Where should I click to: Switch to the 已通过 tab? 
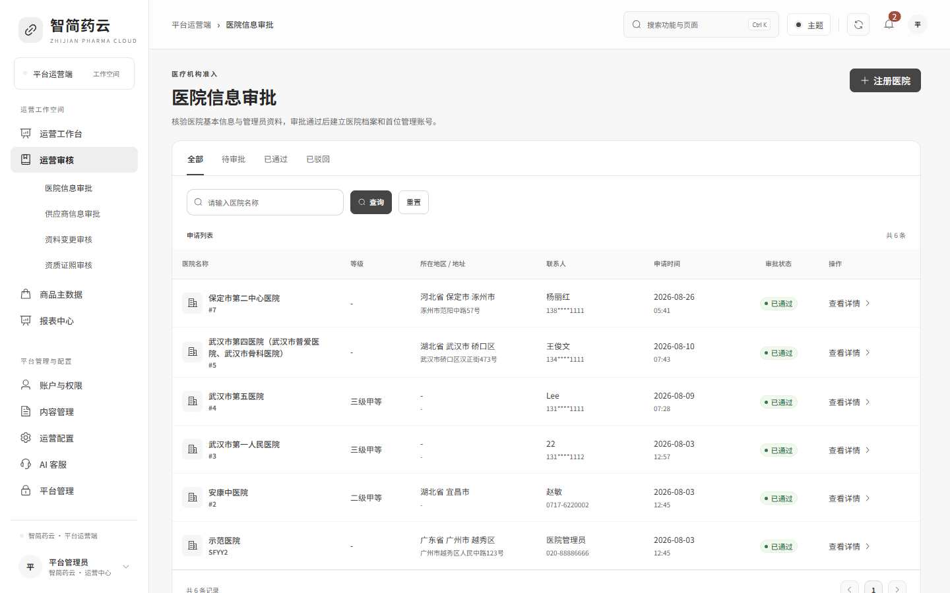tap(276, 159)
